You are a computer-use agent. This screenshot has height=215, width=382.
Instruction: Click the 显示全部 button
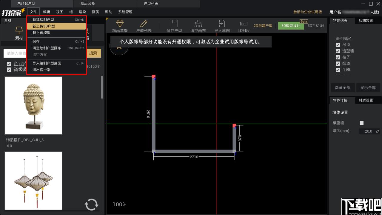pos(368,88)
